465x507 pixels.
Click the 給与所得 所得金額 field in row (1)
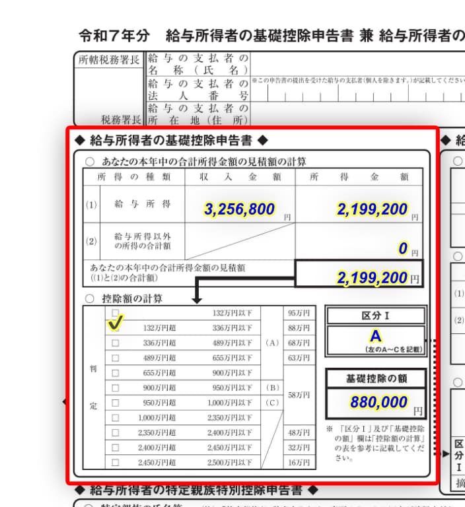(x=359, y=209)
